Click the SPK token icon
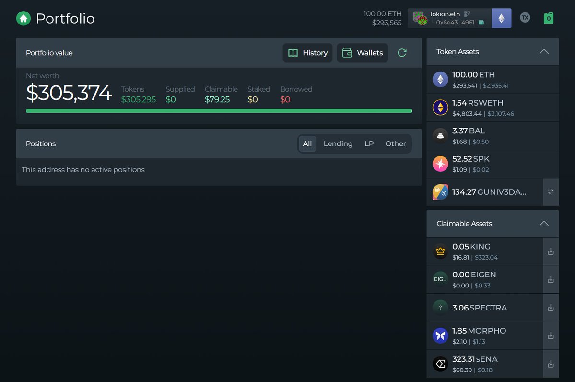Viewport: 575px width, 382px height. [x=440, y=164]
